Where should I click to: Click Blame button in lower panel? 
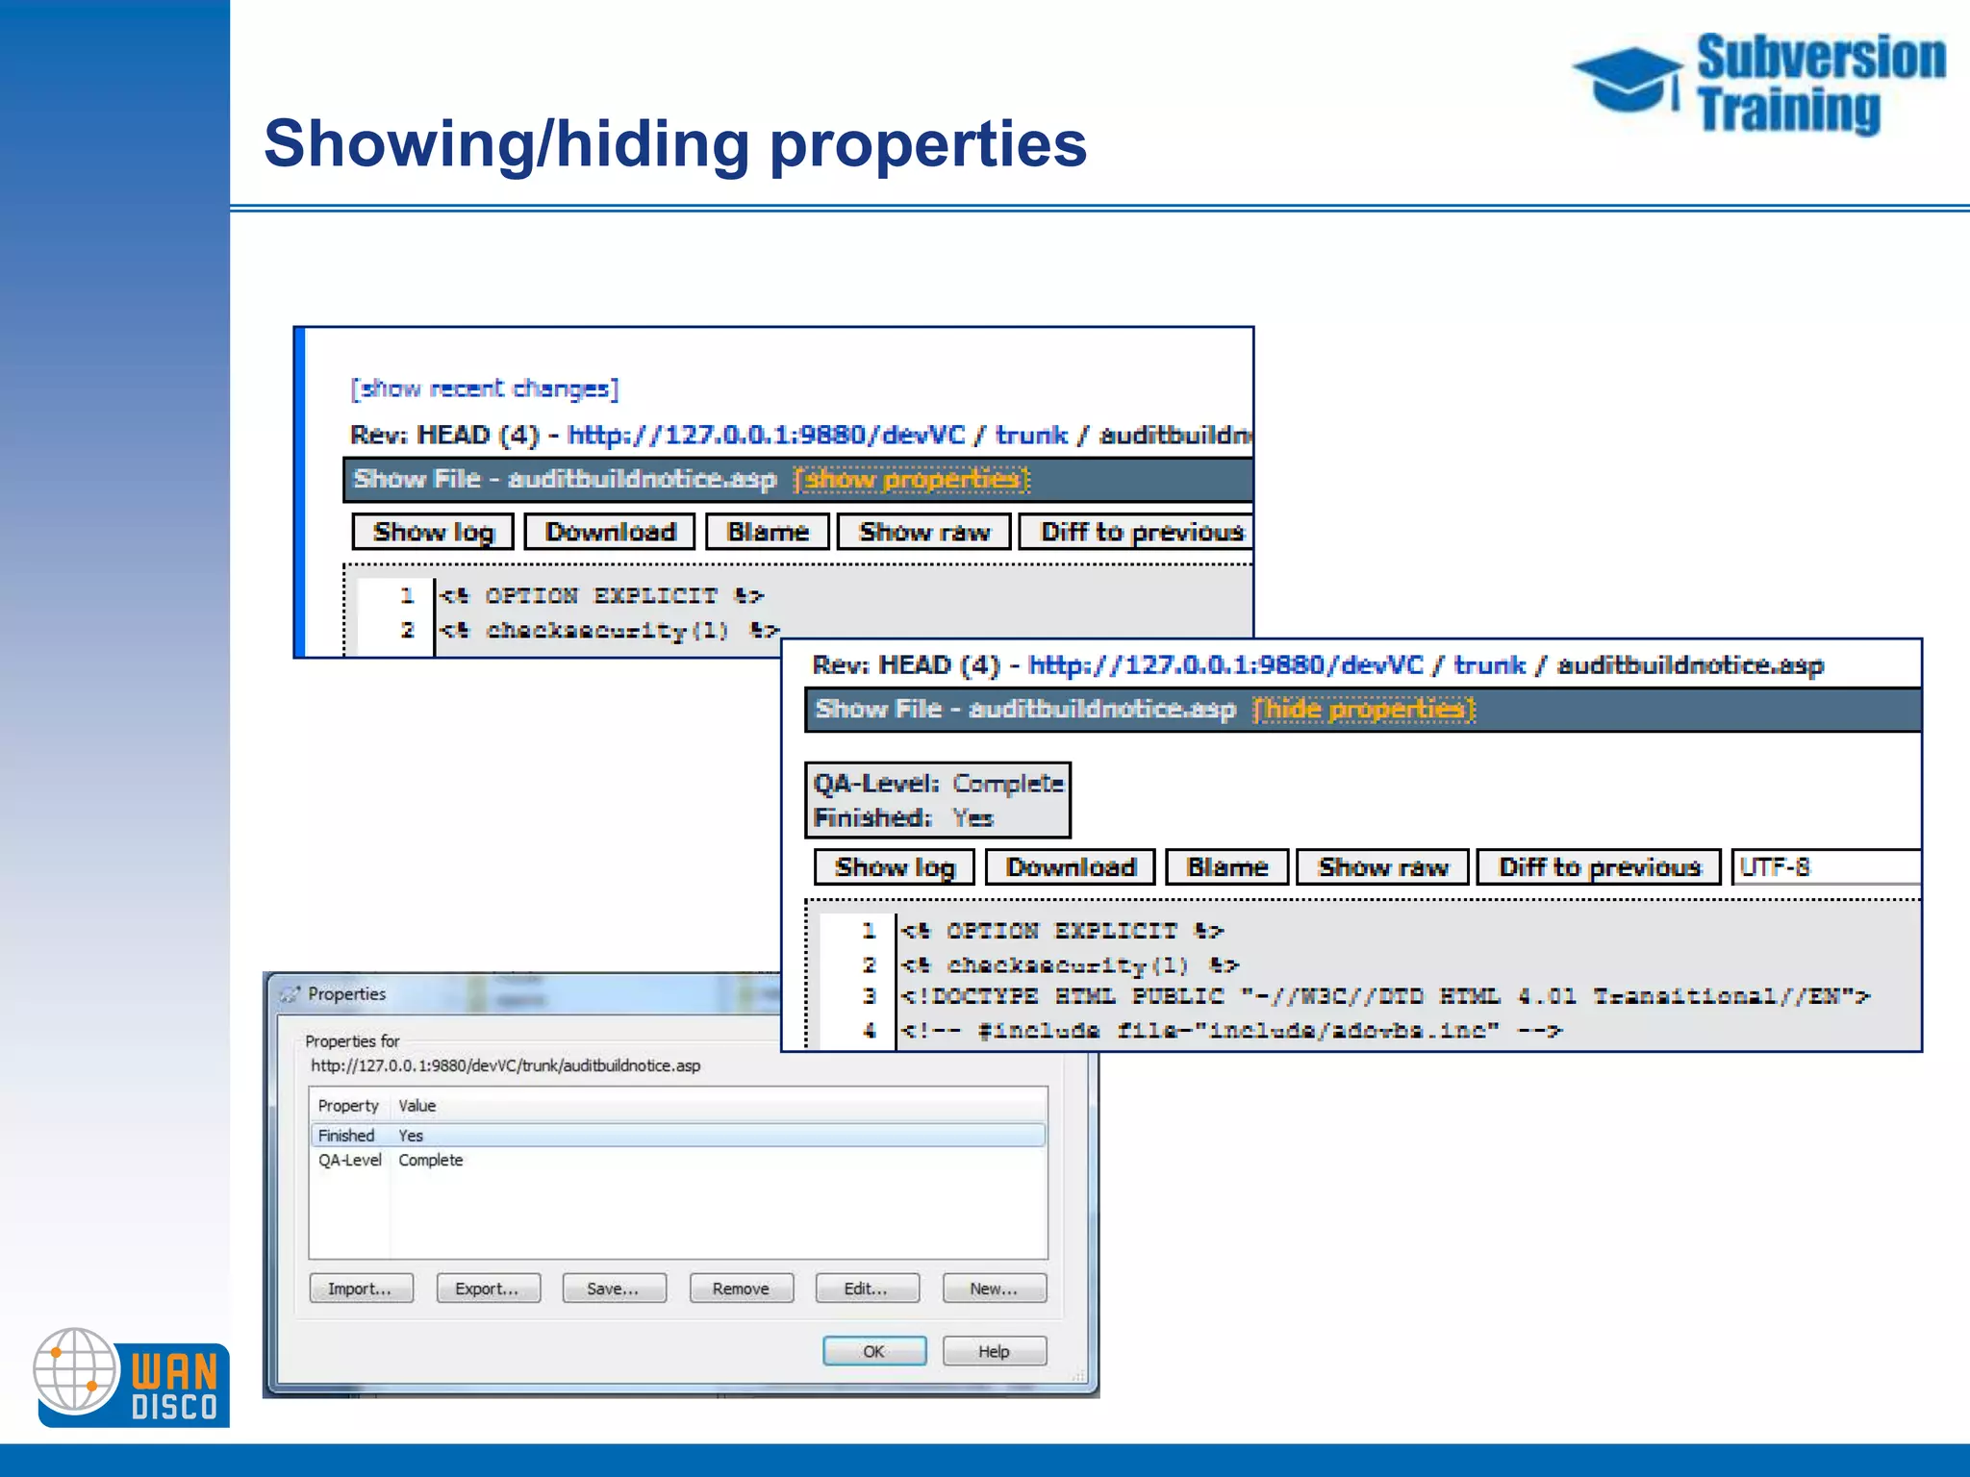coord(1226,867)
